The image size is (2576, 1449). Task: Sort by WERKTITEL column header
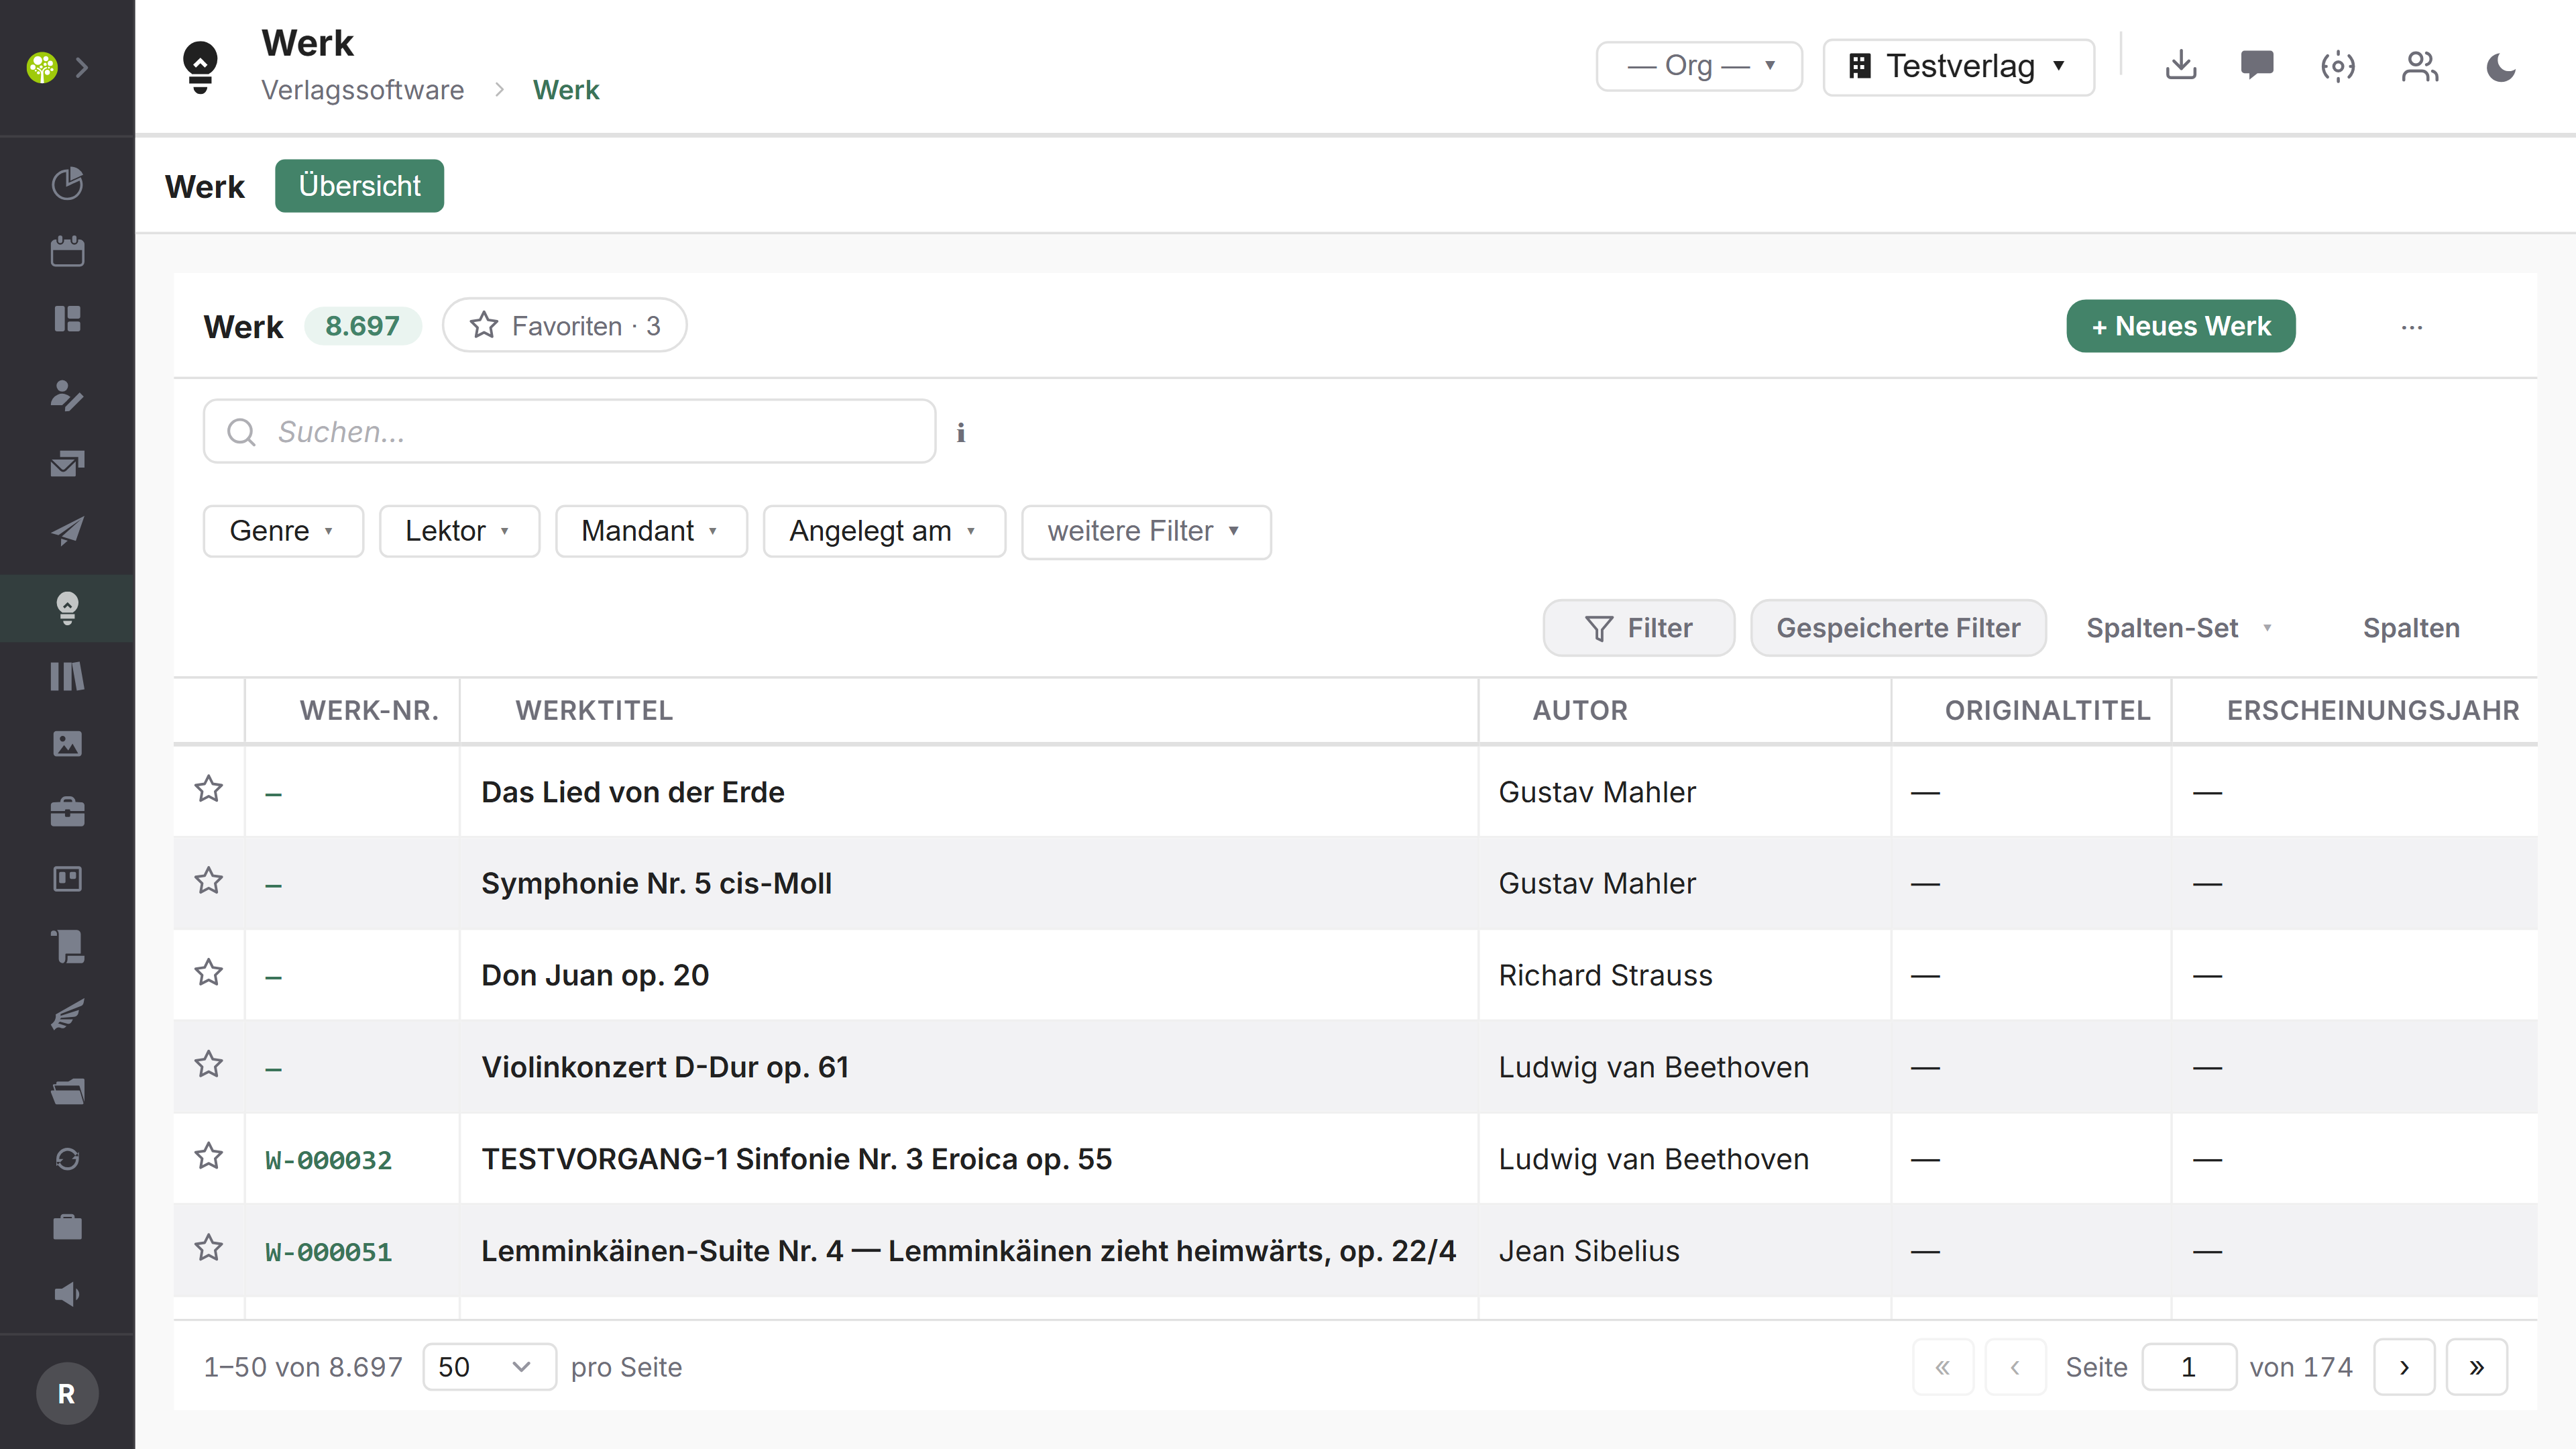[594, 710]
